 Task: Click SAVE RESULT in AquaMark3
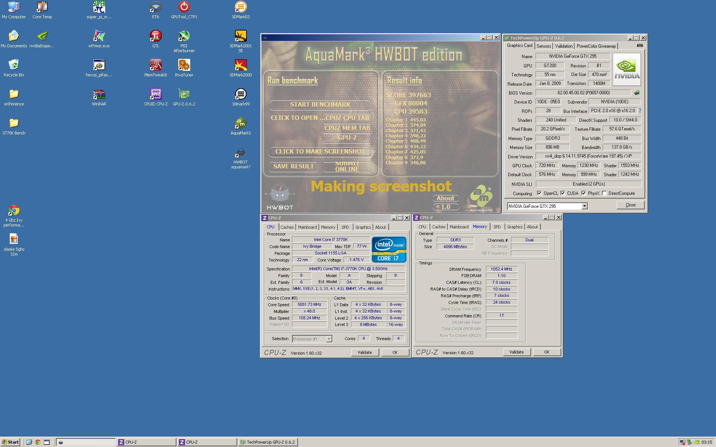tap(293, 167)
